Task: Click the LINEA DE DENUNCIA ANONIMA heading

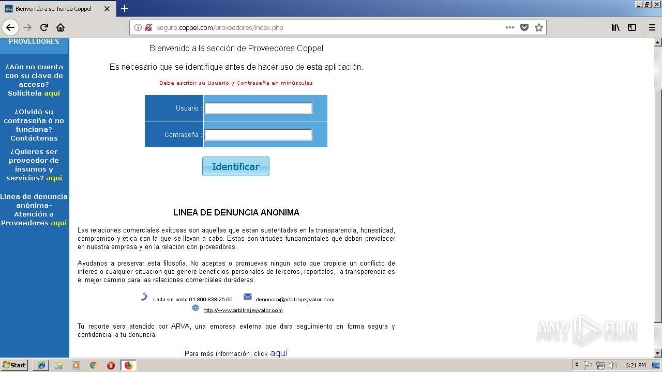Action: coord(236,212)
